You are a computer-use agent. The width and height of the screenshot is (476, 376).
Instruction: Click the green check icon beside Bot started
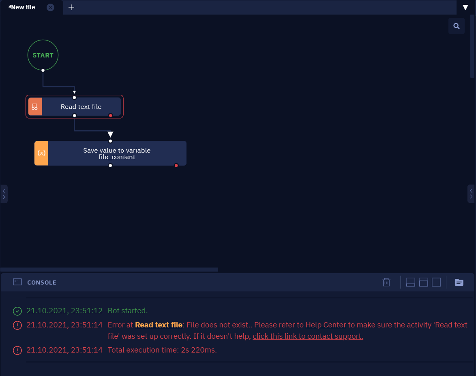[x=17, y=311]
